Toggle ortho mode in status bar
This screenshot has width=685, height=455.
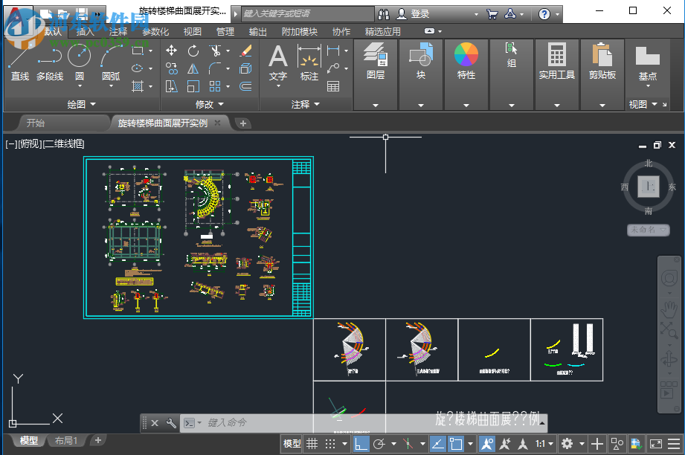361,444
